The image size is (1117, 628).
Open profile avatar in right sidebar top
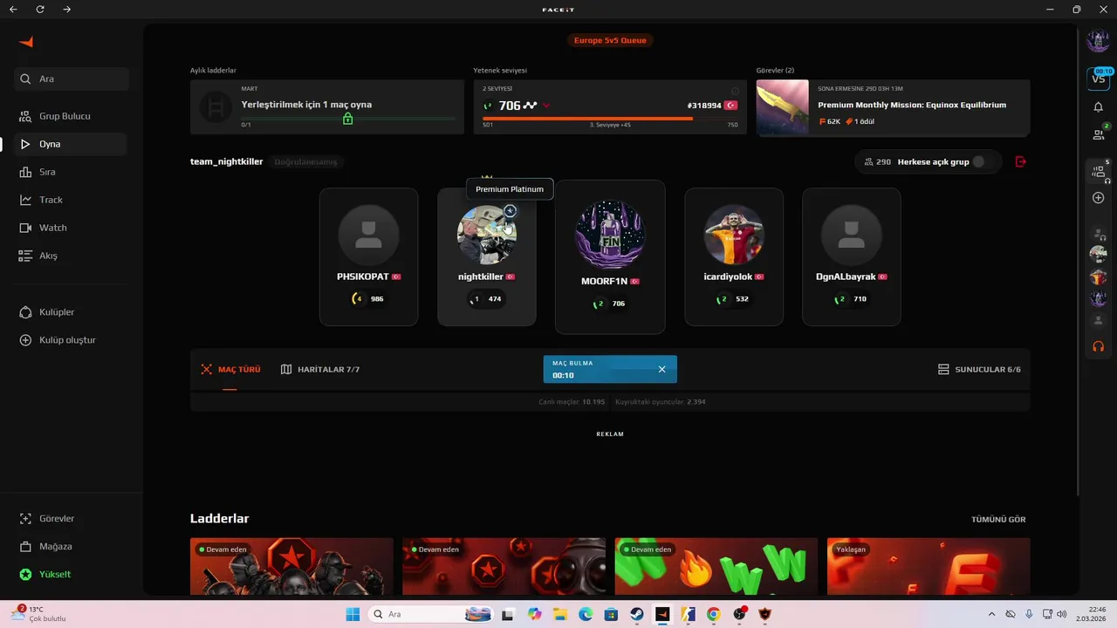[x=1098, y=40]
